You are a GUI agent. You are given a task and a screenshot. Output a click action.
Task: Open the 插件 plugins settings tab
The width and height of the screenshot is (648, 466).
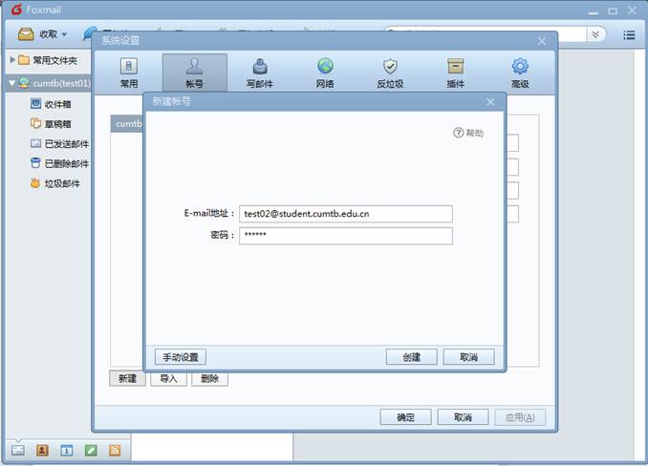click(x=455, y=74)
